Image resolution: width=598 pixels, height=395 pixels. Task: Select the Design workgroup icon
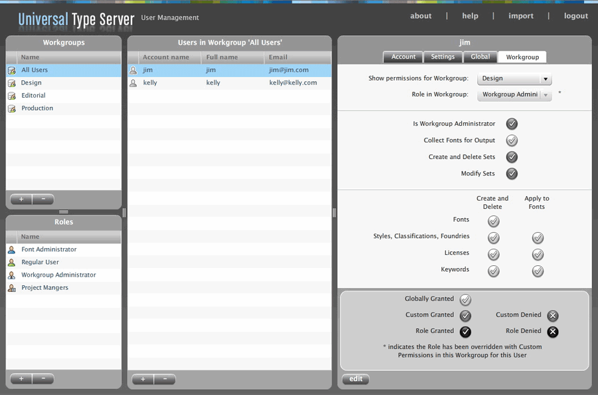click(x=11, y=82)
